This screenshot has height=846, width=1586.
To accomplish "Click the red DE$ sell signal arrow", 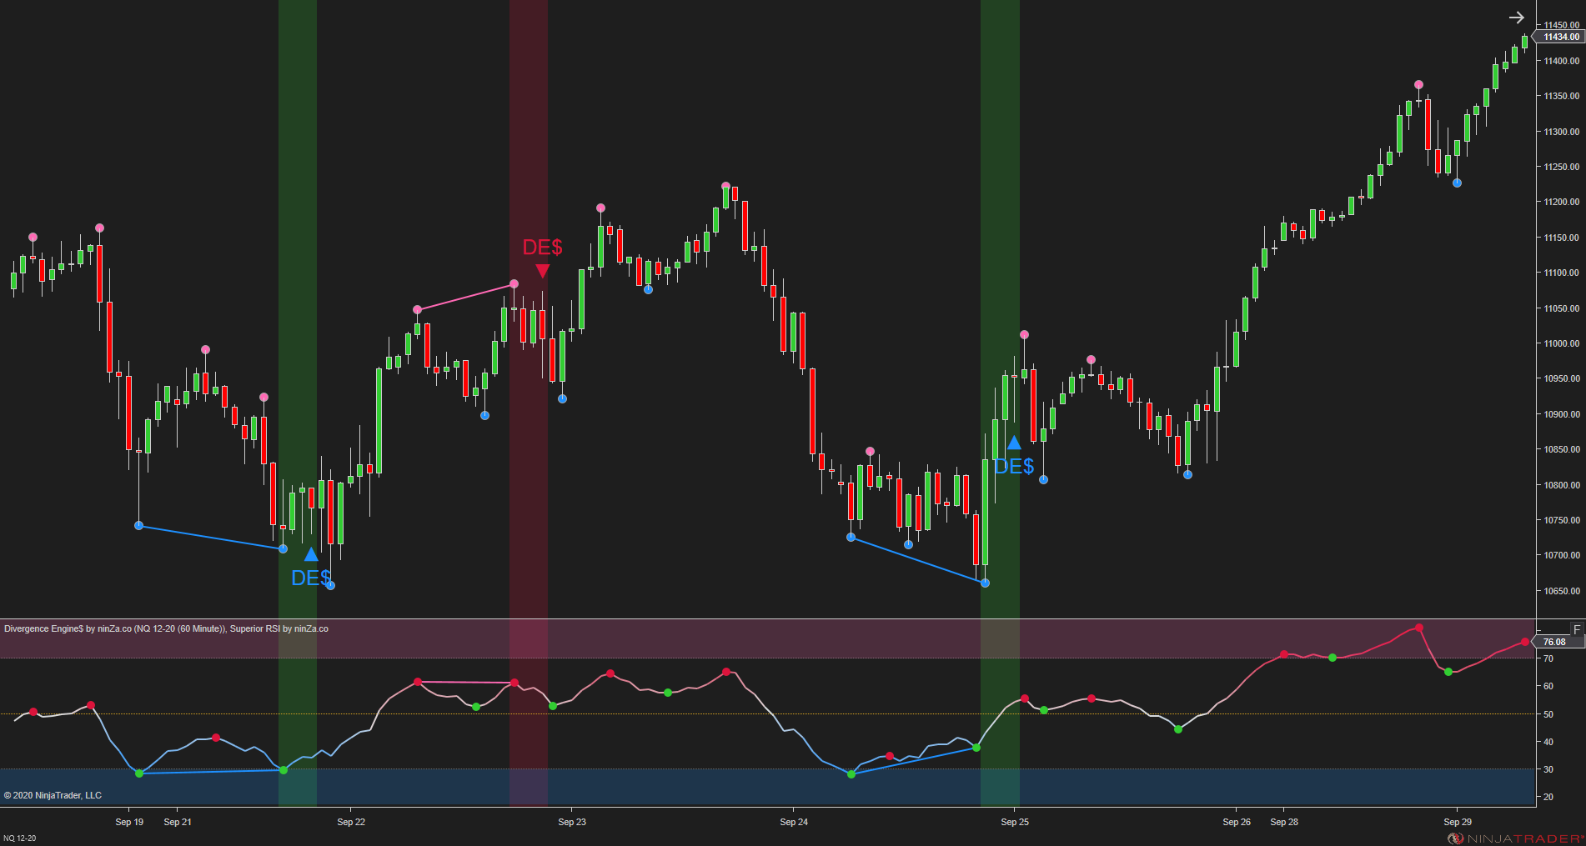I will [x=543, y=270].
